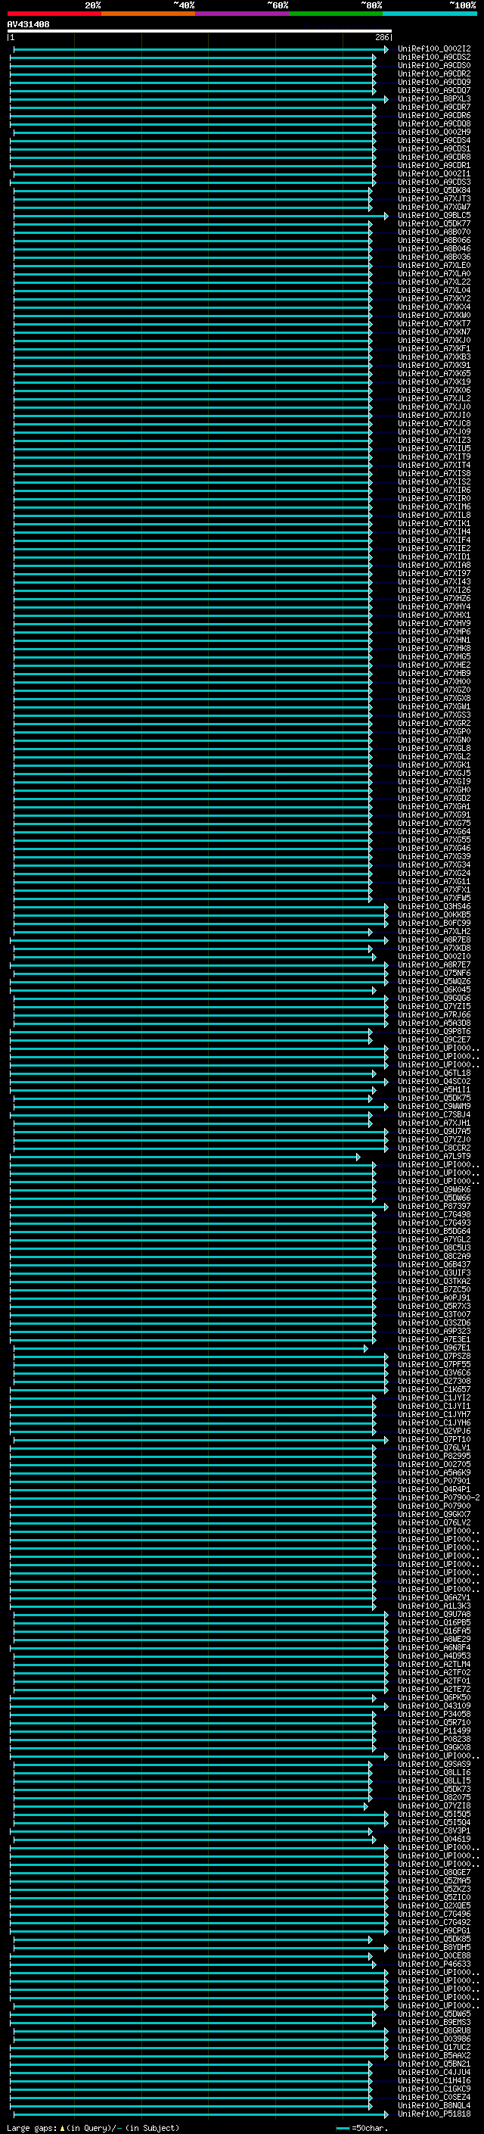Select hit label UniRef100_A7XGZ0
Image resolution: width=484 pixels, height=2134 pixels.
(x=434, y=690)
